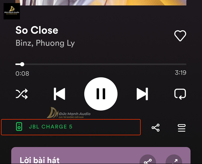The height and width of the screenshot is (164, 202).
Task: Seek to middle of the progress bar
Action: pyautogui.click(x=101, y=64)
